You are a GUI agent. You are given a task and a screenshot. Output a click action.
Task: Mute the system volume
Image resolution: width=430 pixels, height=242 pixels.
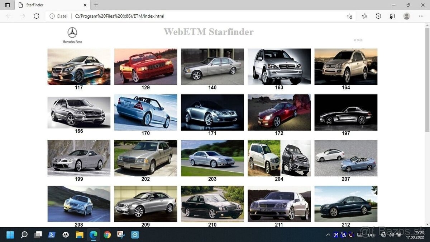pyautogui.click(x=391, y=234)
